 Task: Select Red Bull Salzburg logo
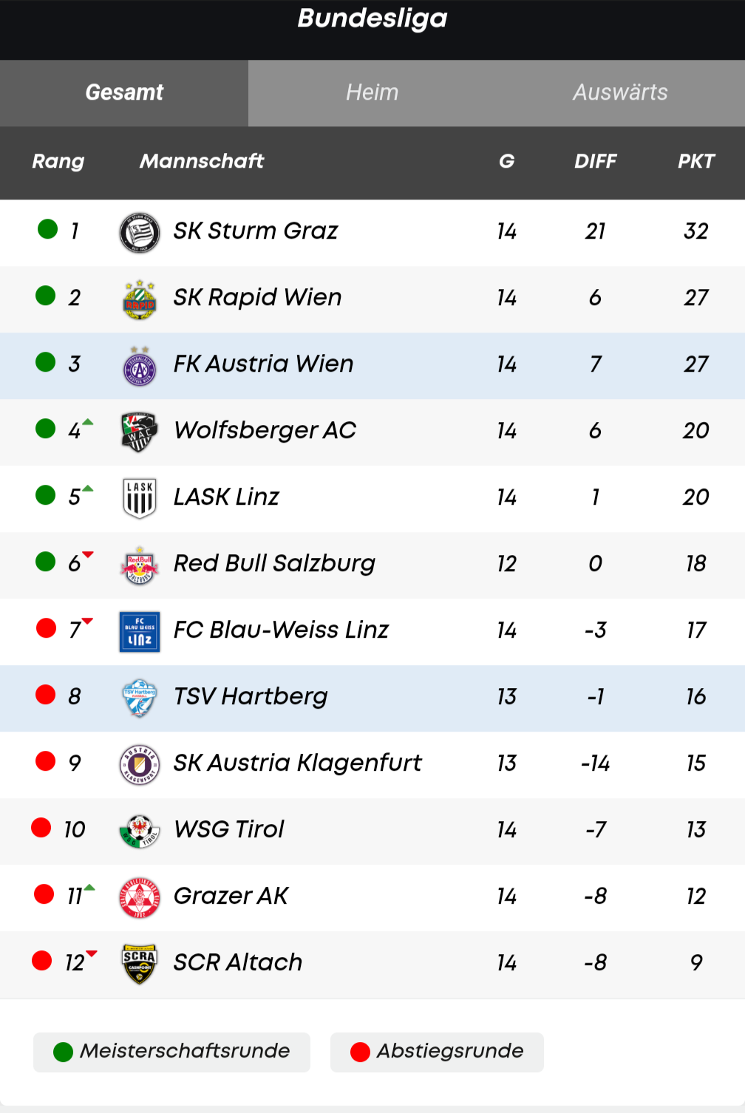point(140,565)
